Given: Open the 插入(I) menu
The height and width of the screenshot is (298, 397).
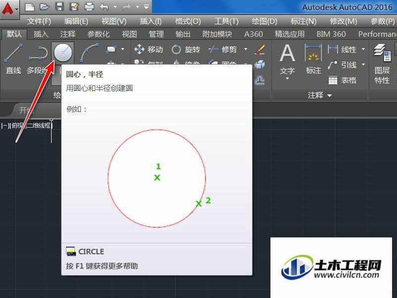Looking at the screenshot, I should [x=151, y=21].
